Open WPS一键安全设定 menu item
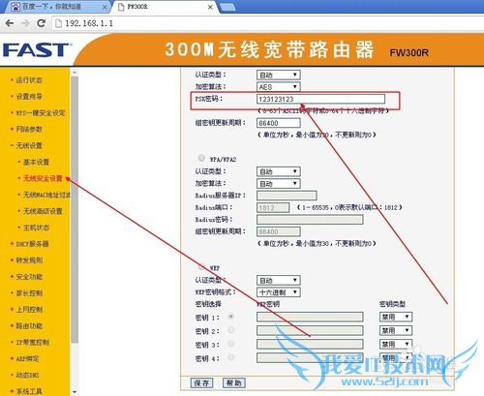Viewport: 484px width, 396px height. point(41,113)
